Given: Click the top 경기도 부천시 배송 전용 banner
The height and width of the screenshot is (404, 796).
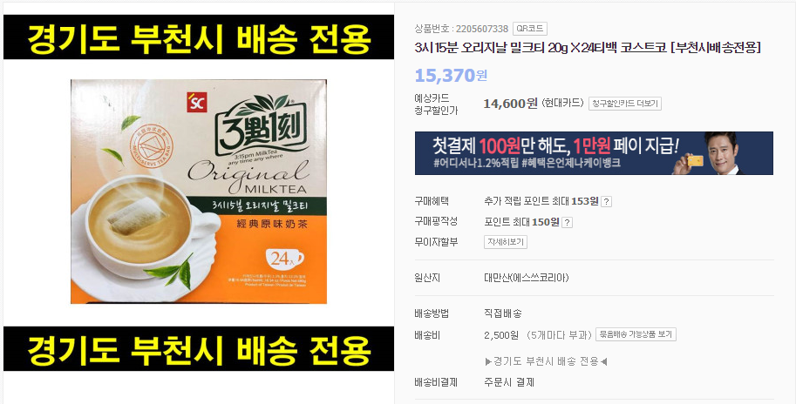Looking at the screenshot, I should [x=199, y=37].
